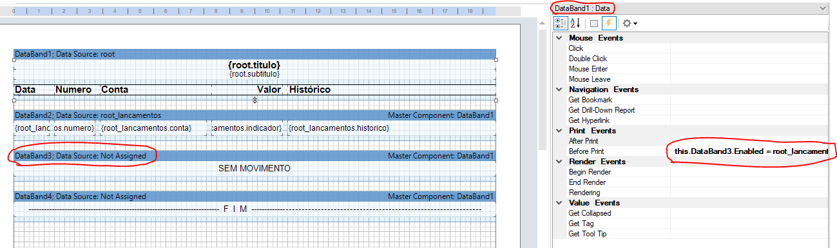Select the Conta column header text
This screenshot has width=837, height=248.
point(115,90)
